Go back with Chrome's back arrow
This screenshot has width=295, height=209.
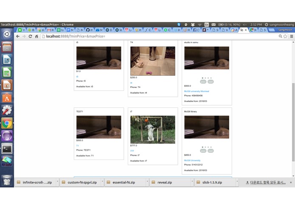(x=18, y=36)
